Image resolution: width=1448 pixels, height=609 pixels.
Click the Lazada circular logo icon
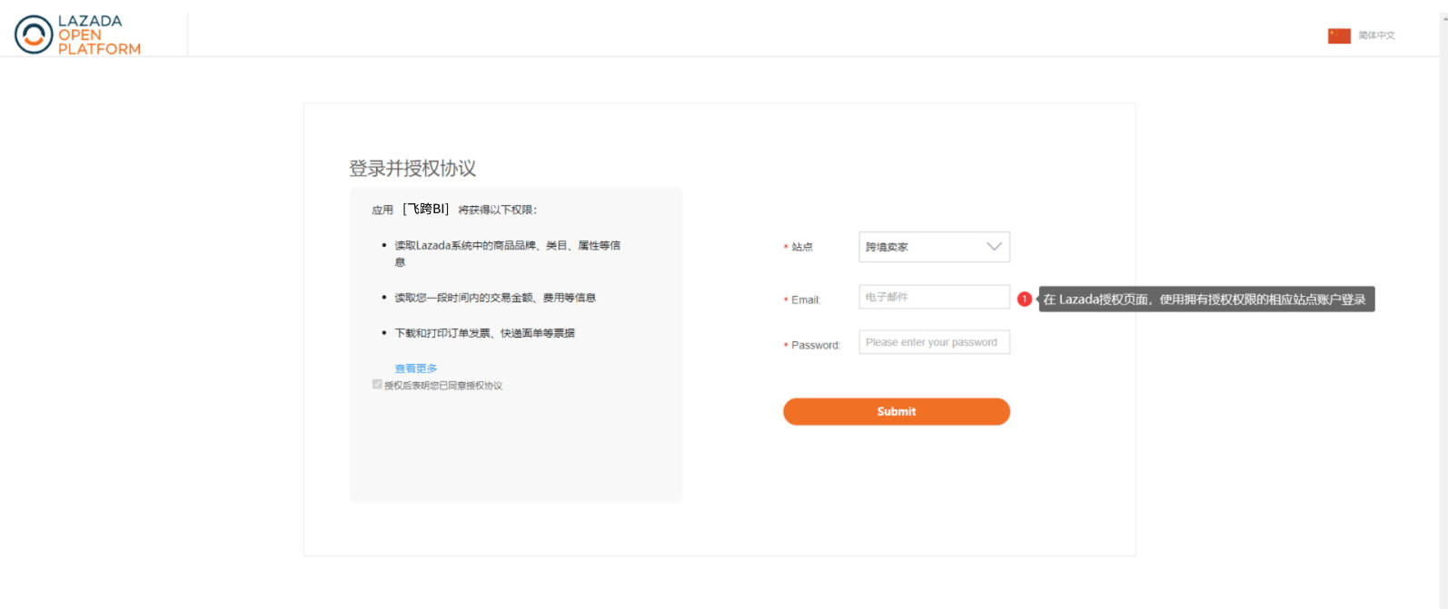point(34,34)
